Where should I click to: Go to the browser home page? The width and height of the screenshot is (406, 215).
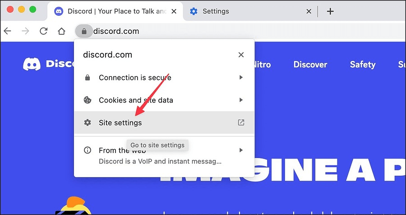click(61, 31)
